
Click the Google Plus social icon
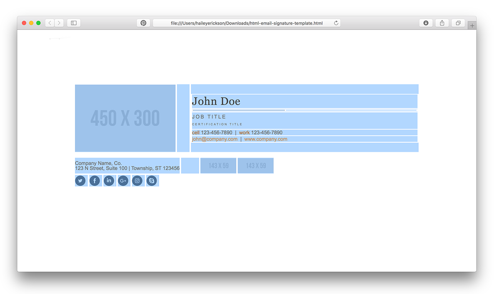point(123,181)
